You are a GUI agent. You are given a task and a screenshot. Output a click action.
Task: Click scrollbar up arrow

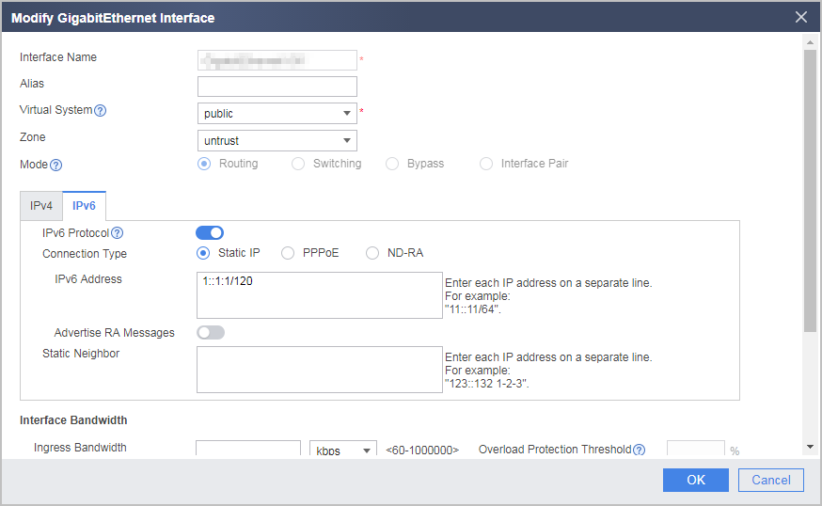click(810, 42)
